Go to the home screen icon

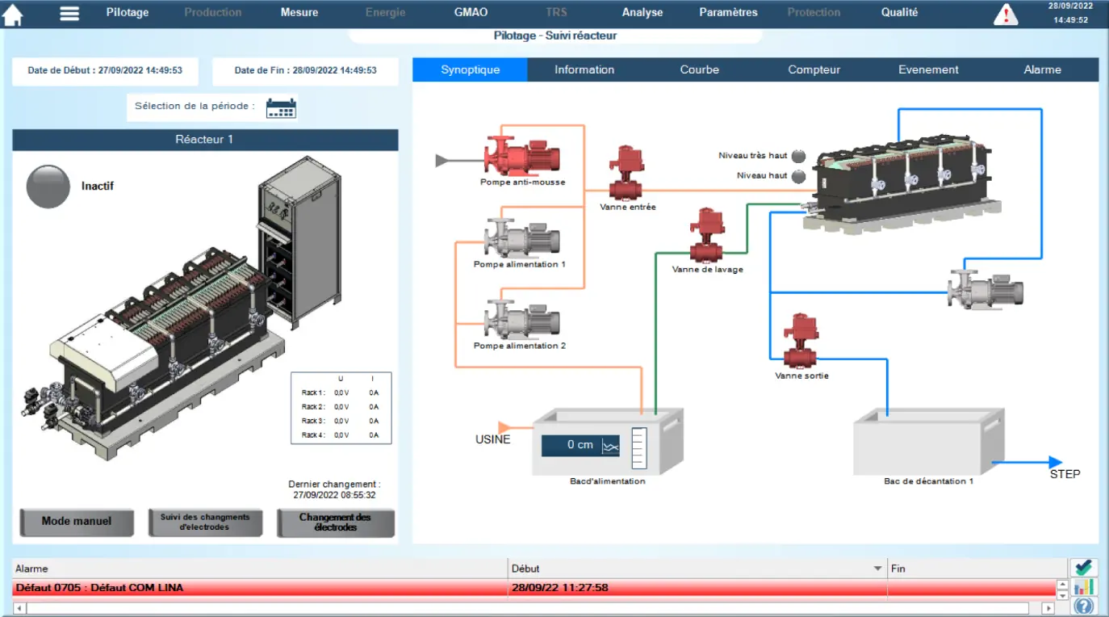click(x=13, y=15)
